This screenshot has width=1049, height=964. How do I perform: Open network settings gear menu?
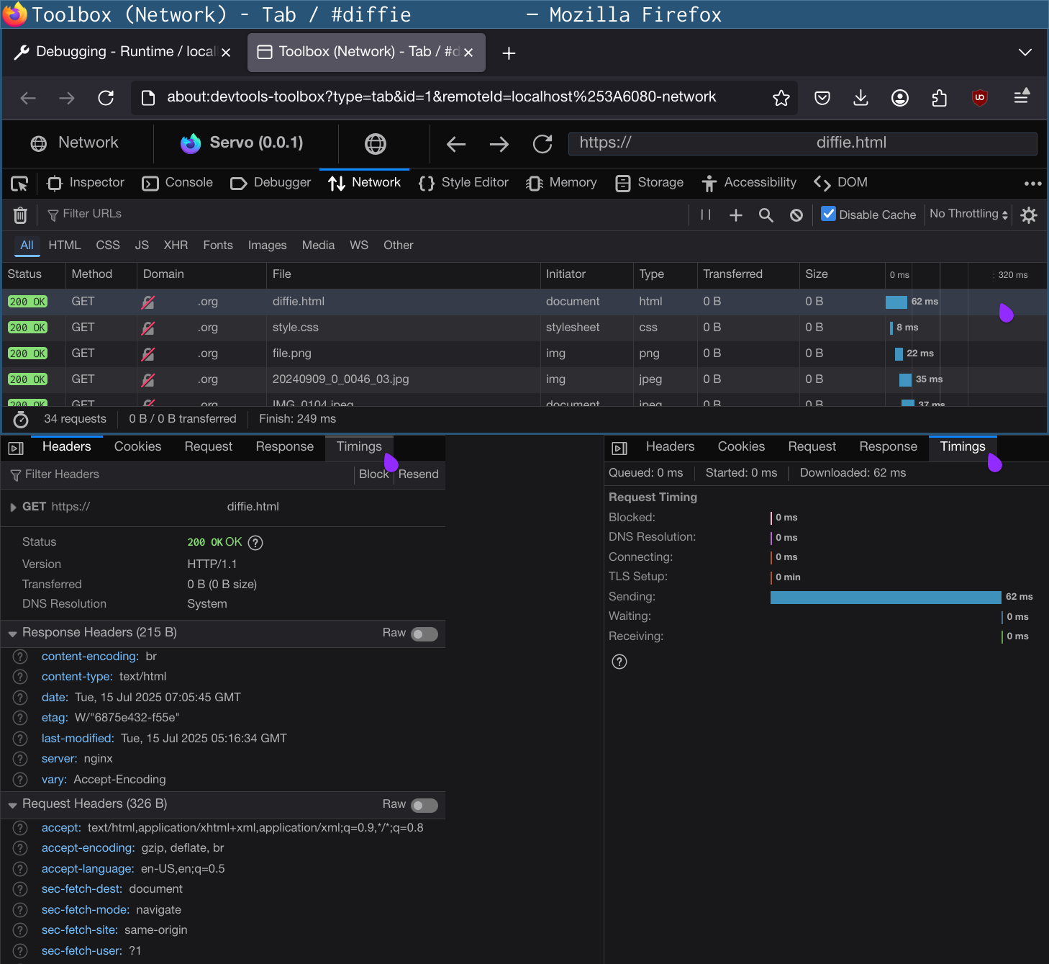1029,215
